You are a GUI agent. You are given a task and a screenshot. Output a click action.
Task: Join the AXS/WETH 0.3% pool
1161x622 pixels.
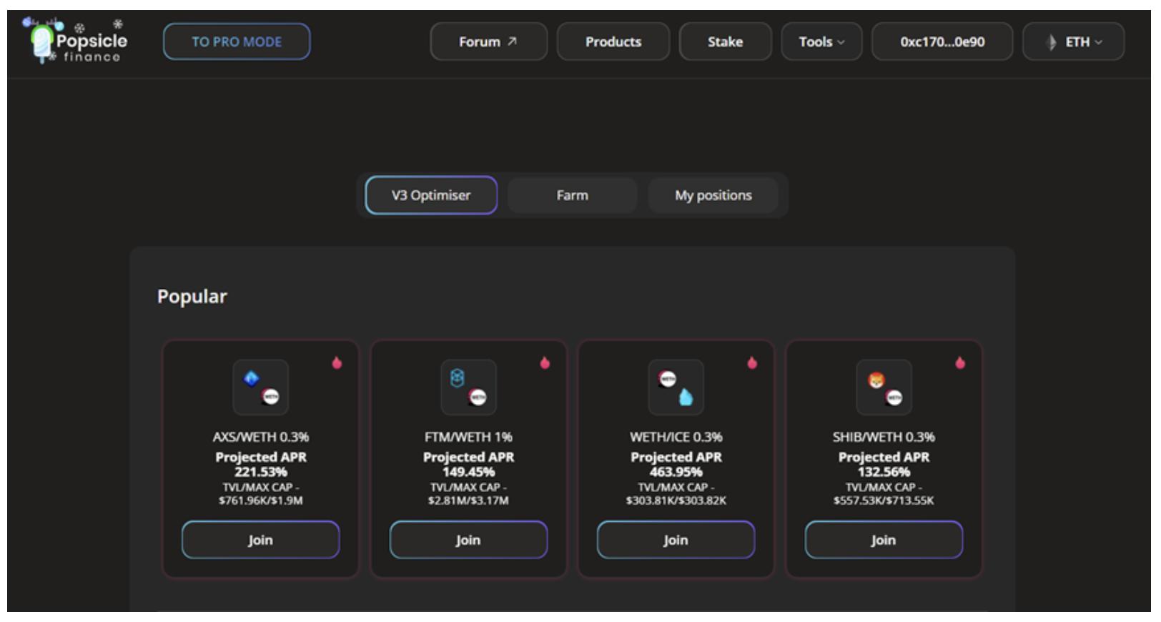(x=261, y=540)
